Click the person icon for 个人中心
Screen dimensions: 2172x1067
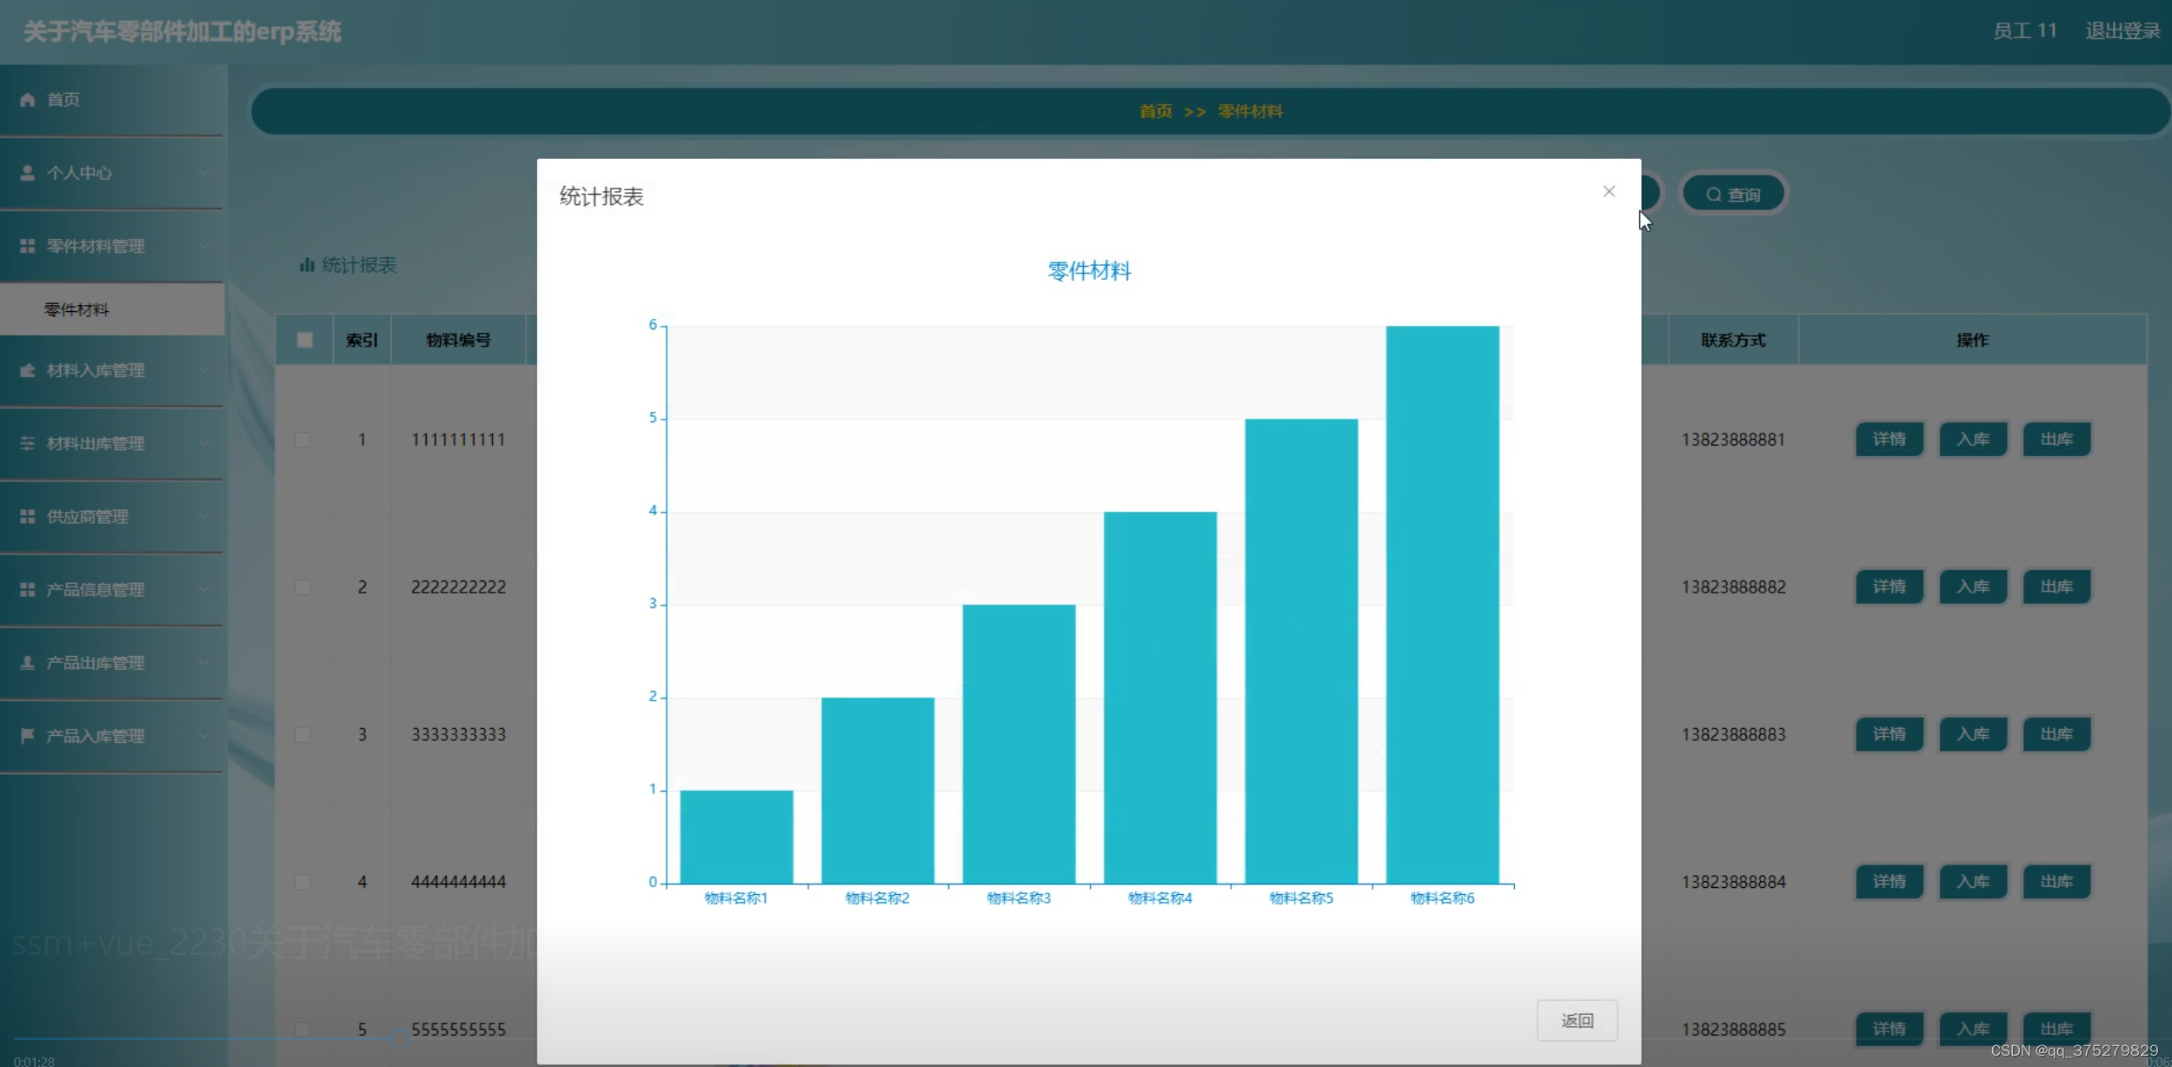(x=28, y=173)
